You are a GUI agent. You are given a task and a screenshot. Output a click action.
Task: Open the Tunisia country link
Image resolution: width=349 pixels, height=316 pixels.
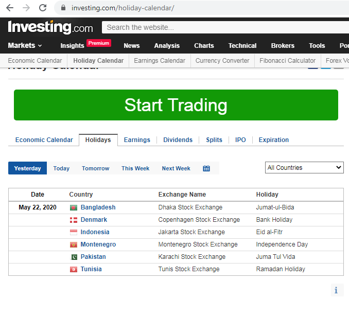[91, 269]
